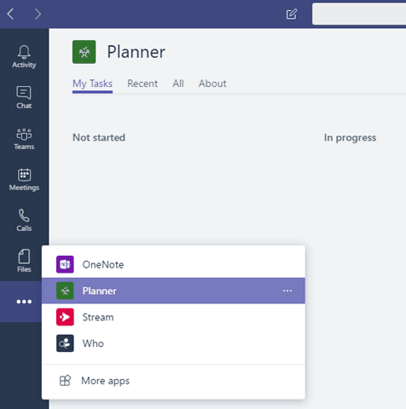406x409 pixels.
Task: Switch to the My Tasks tab
Action: click(92, 84)
